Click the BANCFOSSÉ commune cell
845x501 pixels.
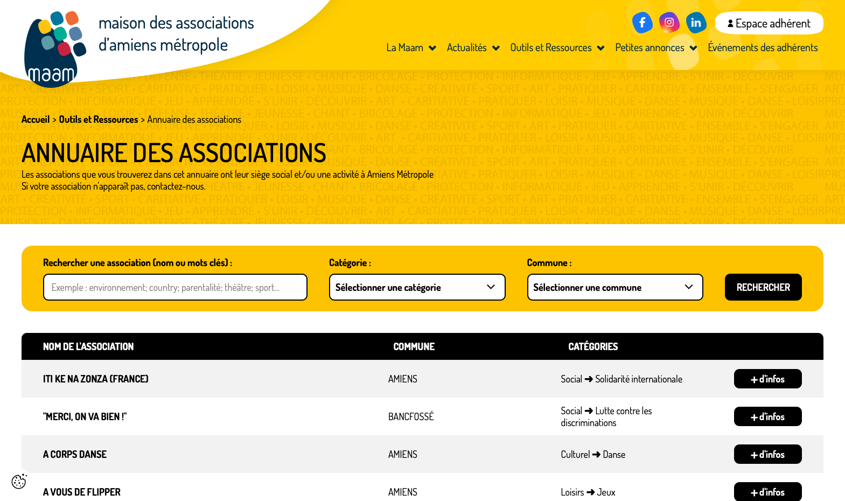coord(411,417)
